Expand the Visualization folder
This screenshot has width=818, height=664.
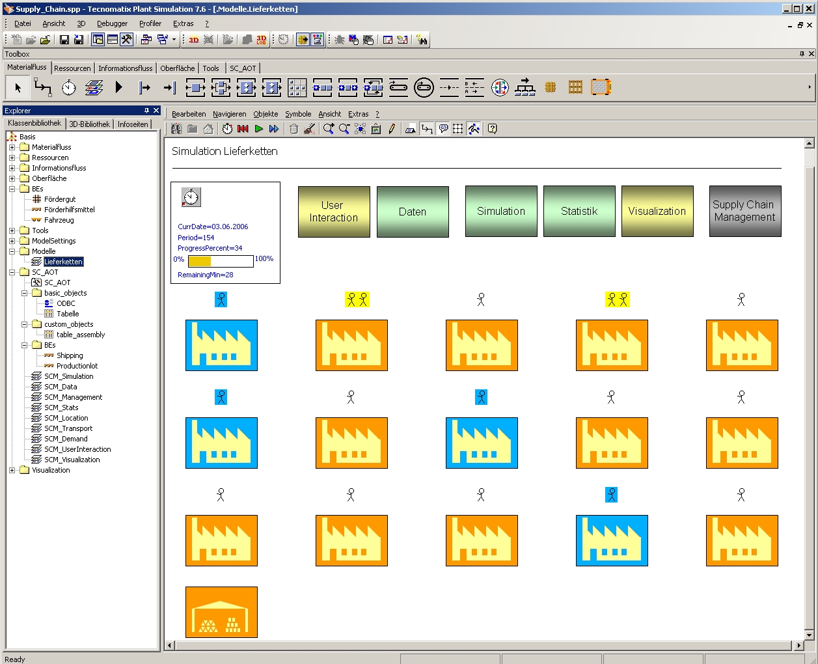[x=12, y=470]
